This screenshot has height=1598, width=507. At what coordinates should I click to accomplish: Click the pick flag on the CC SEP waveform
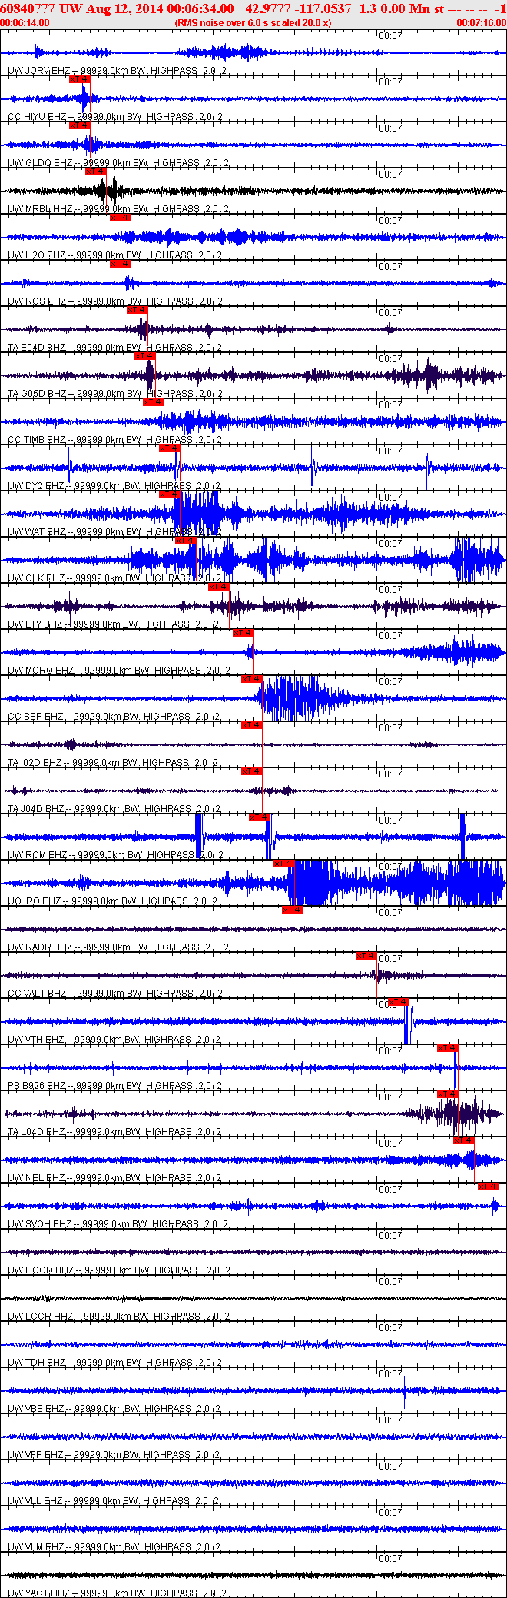click(x=252, y=679)
